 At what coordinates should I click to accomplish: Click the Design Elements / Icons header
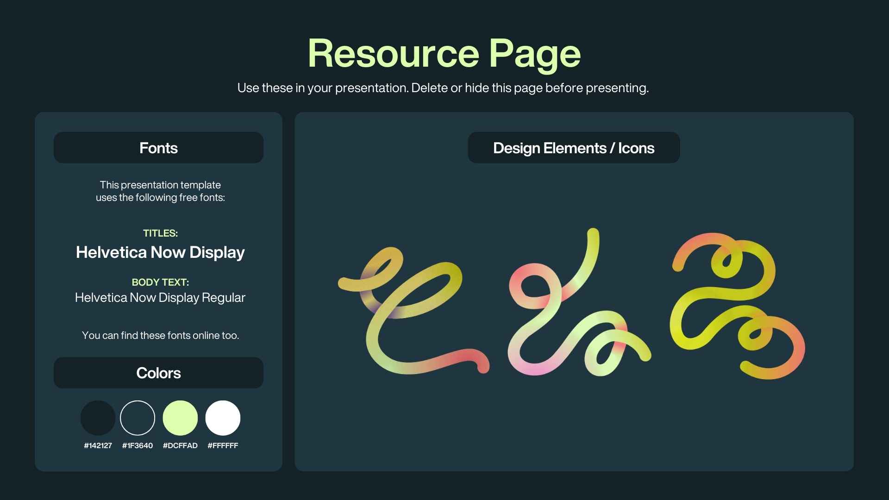pos(573,148)
